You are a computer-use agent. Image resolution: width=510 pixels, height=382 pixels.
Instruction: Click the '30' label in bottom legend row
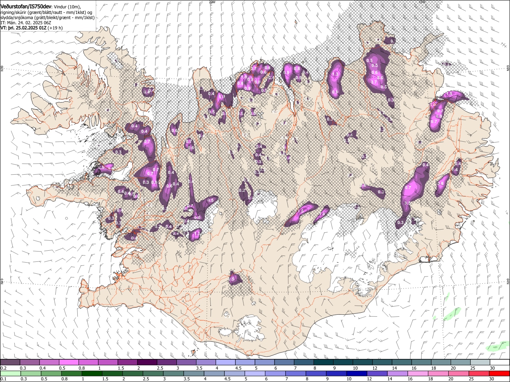492,379
